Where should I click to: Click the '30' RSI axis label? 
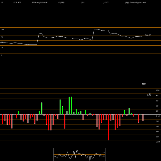click(x=2, y=47)
